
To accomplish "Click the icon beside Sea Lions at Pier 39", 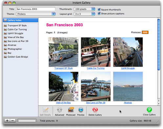I will coord(5,41).
